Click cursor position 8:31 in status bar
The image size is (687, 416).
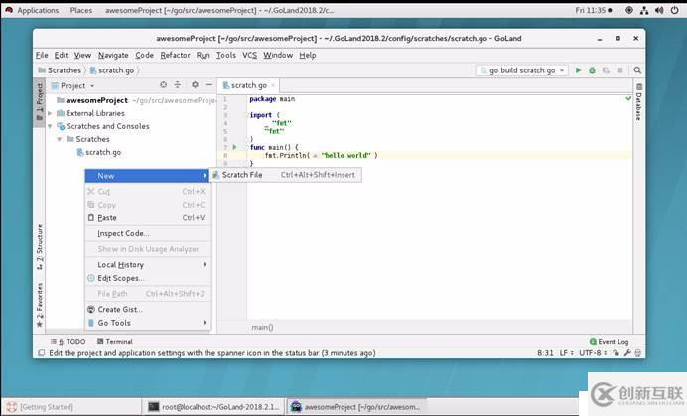pyautogui.click(x=545, y=353)
